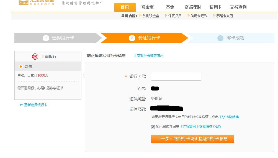This screenshot has width=278, height=158.
Task: Click the ICBC bank logo icon
Action: coord(35,57)
